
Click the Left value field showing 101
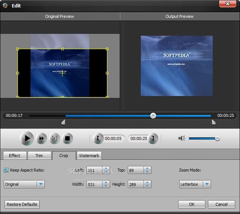coord(94,170)
